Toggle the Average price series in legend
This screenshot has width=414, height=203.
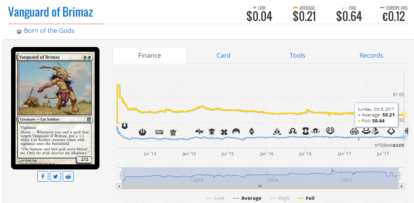[x=247, y=198]
